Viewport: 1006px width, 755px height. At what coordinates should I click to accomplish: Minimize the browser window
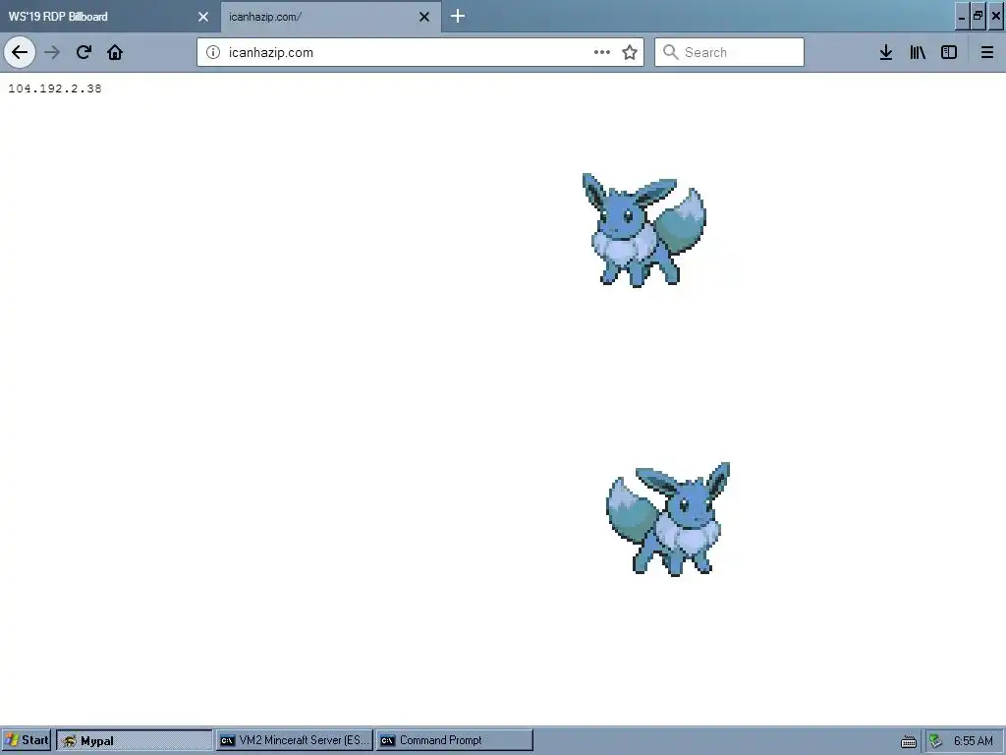coord(961,17)
